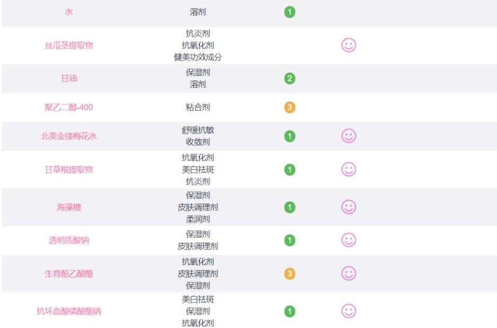The width and height of the screenshot is (497, 328).
Task: Open the 海藻糖 ingredient link
Action: 69,207
